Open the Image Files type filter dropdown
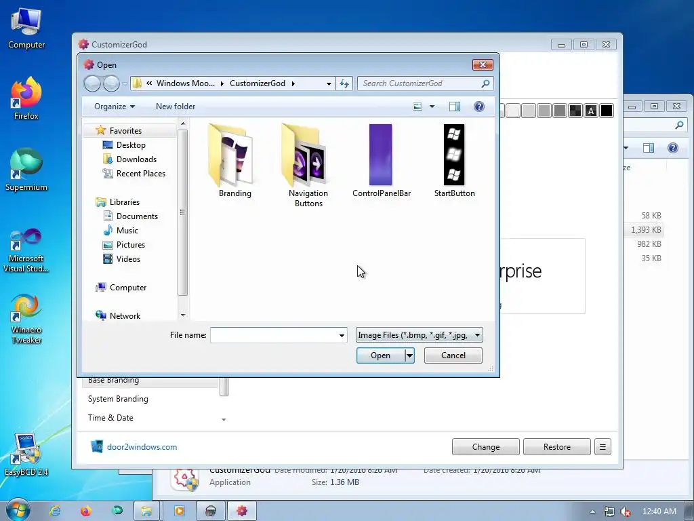The width and height of the screenshot is (694, 521). pyautogui.click(x=419, y=335)
